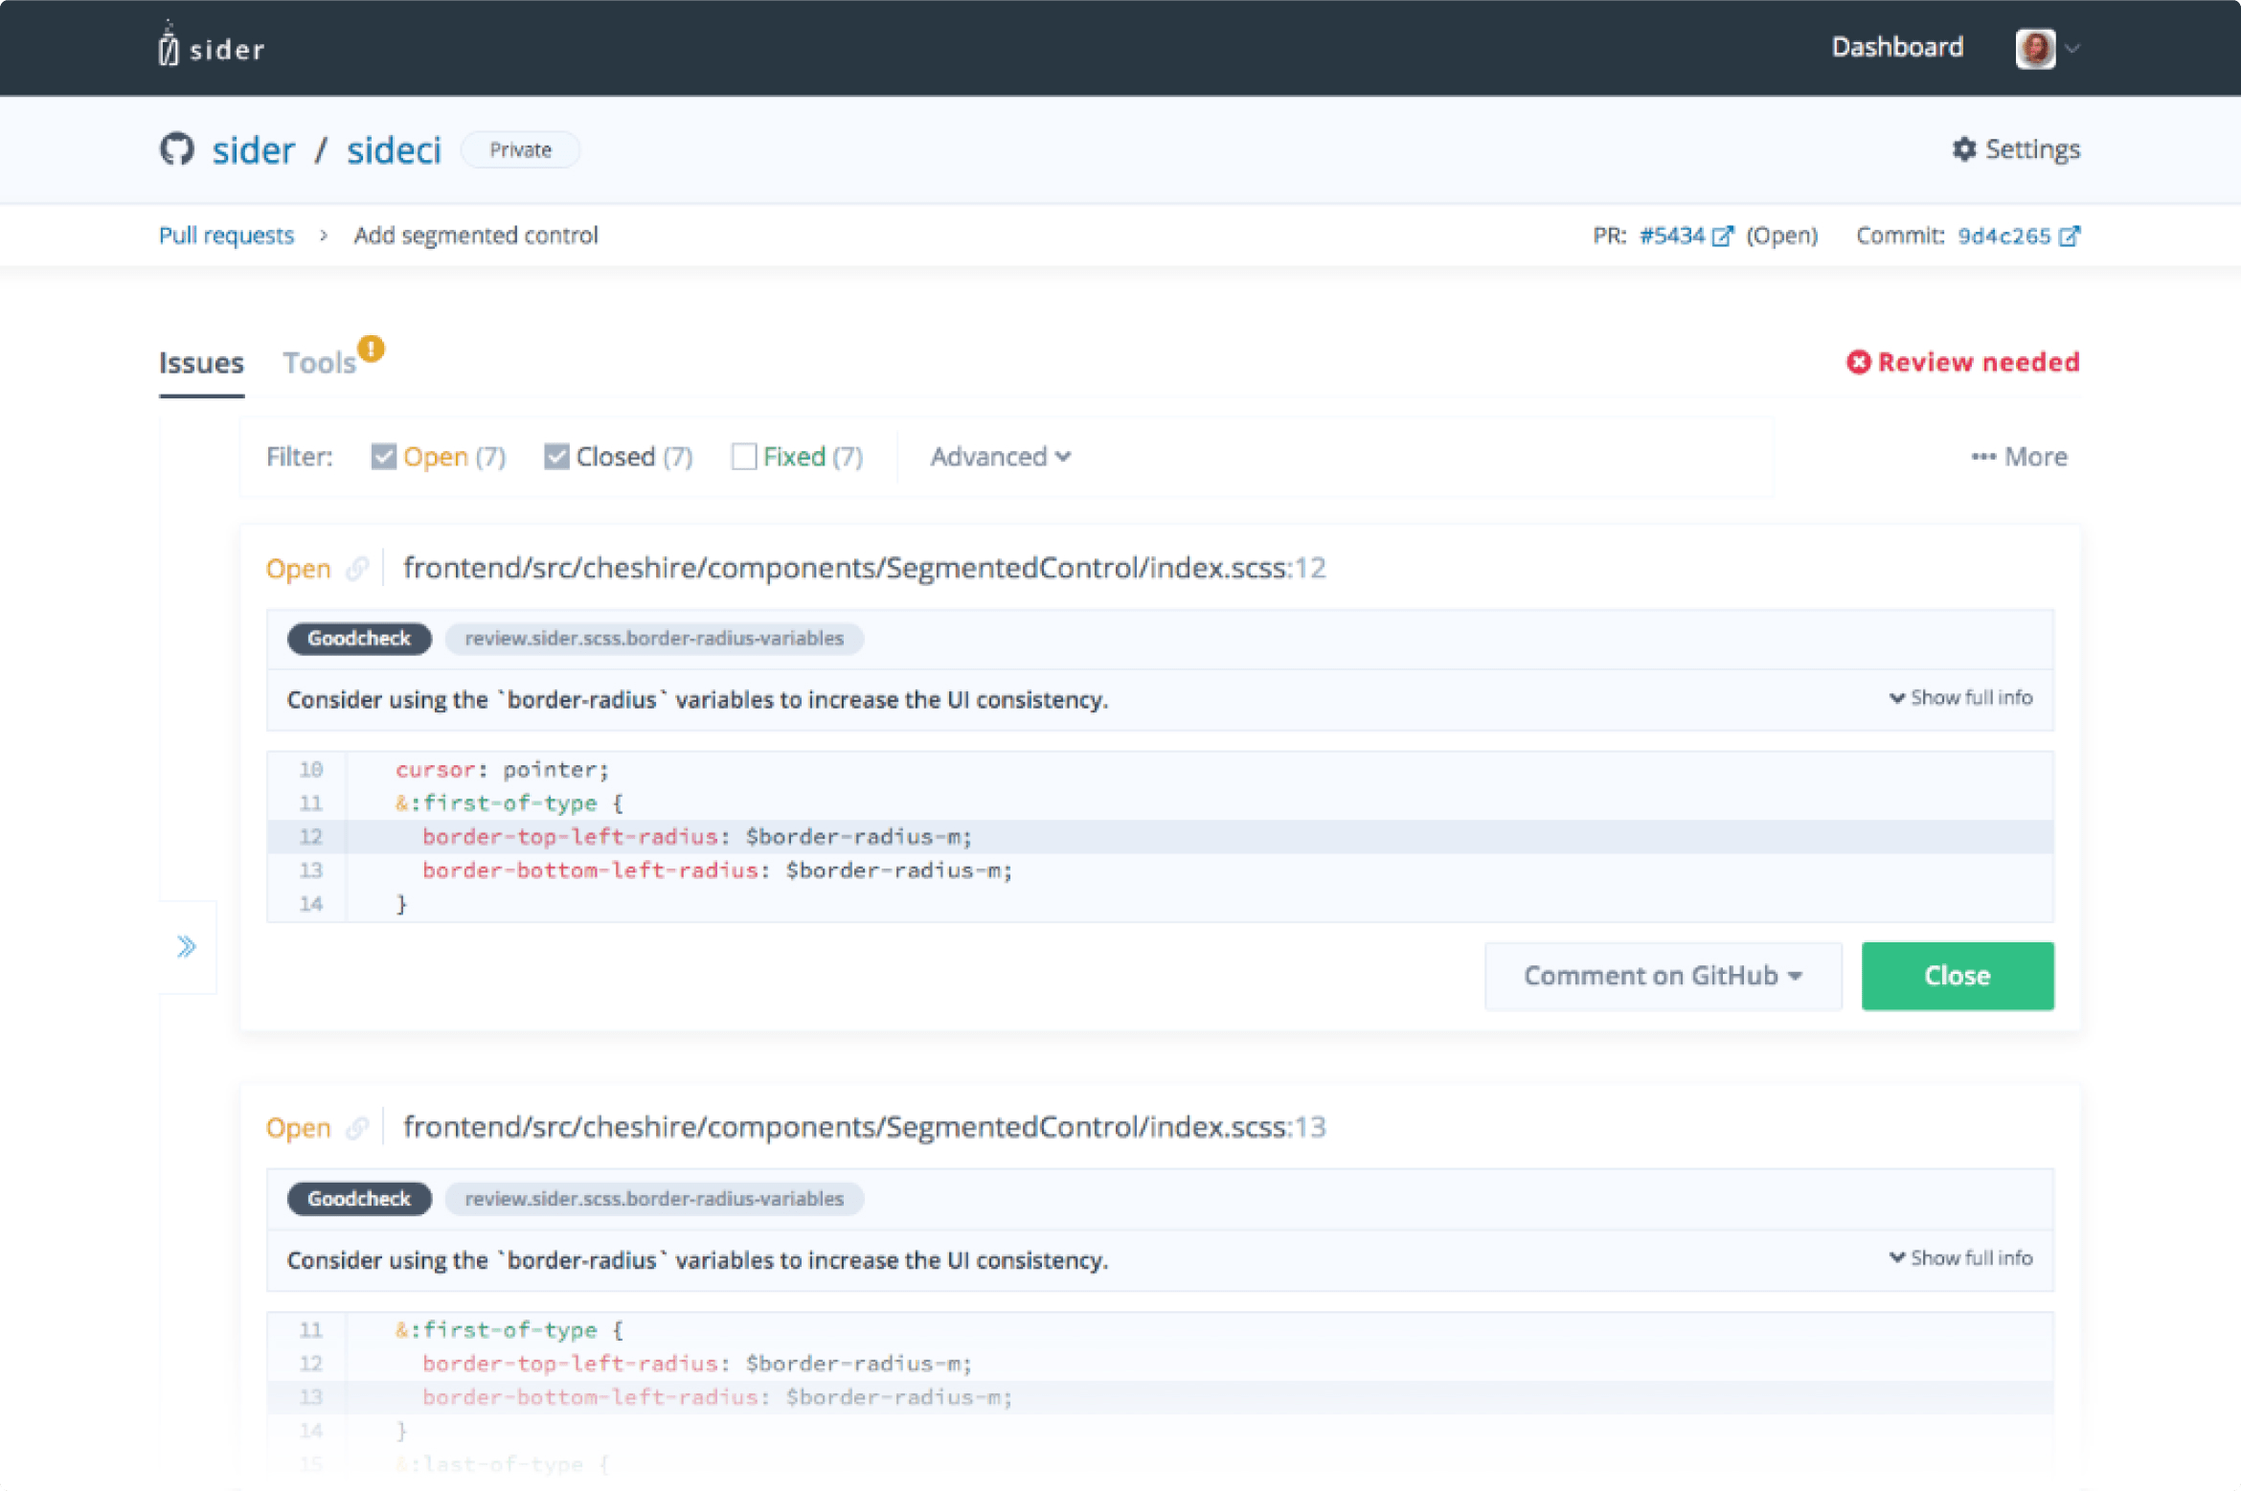Click the Open status label on index.scss:13

[x=298, y=1128]
